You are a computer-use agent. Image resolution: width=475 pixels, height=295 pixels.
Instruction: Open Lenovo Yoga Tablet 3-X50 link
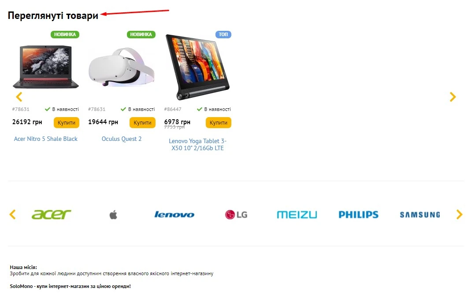[197, 144]
